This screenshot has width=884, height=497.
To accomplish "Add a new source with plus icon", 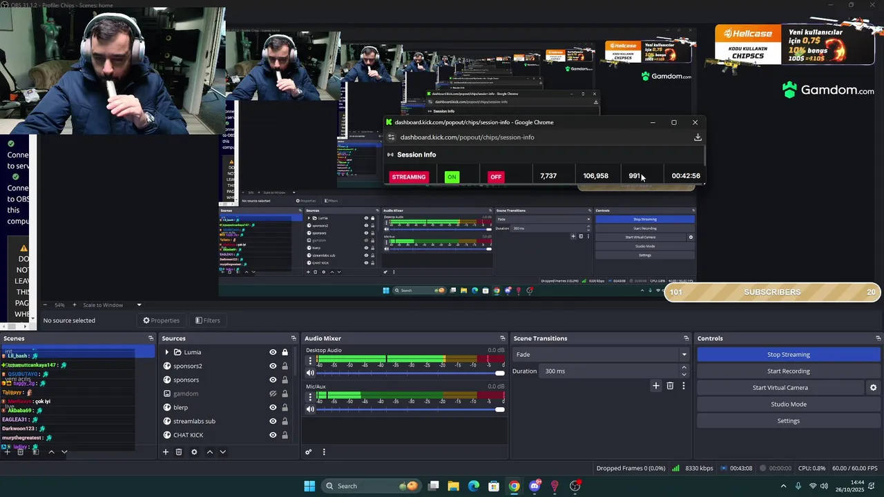I will (x=165, y=451).
